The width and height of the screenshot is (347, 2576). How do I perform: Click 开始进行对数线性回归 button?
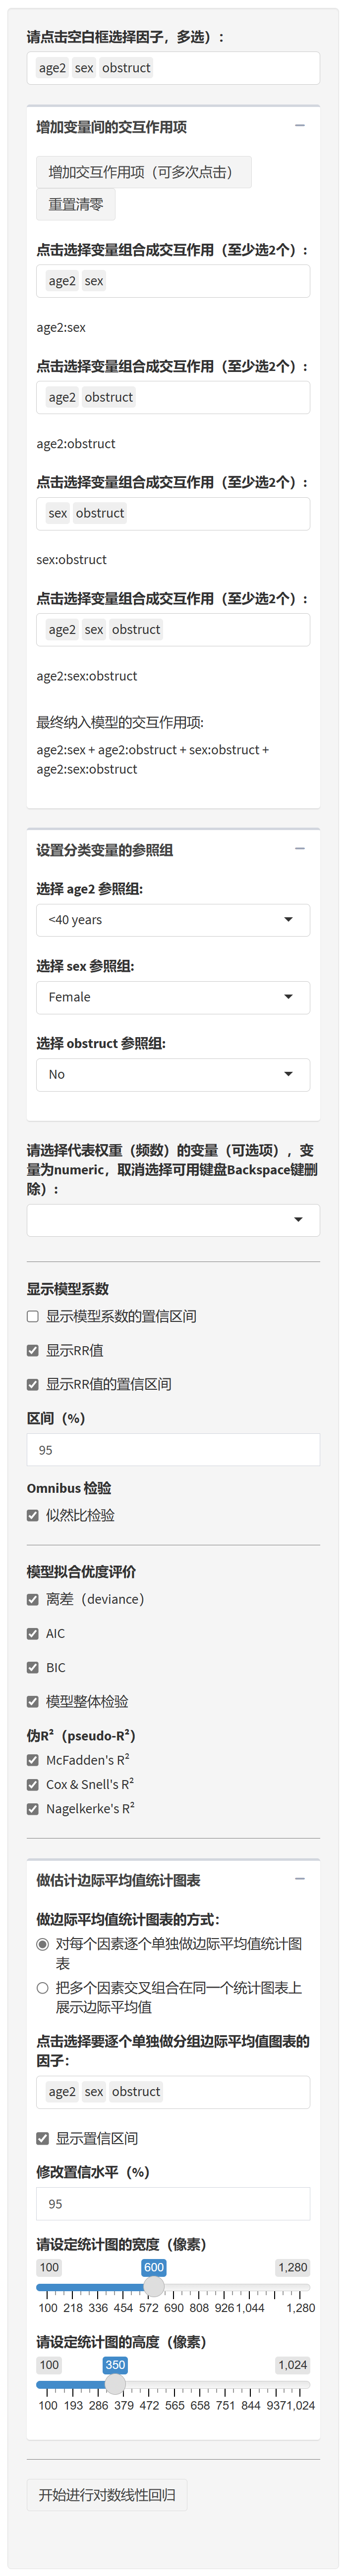[x=107, y=2495]
